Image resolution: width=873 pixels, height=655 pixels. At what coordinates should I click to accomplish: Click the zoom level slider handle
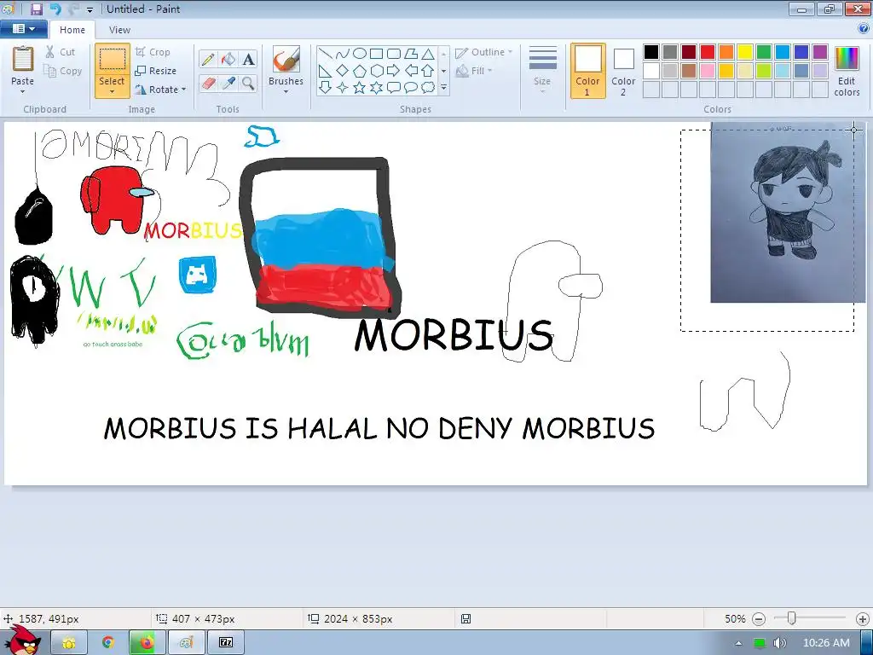pos(792,618)
